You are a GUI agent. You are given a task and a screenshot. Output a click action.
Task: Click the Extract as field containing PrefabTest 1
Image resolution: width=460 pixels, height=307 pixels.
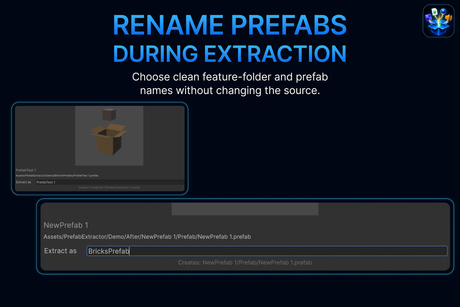[x=110, y=182]
